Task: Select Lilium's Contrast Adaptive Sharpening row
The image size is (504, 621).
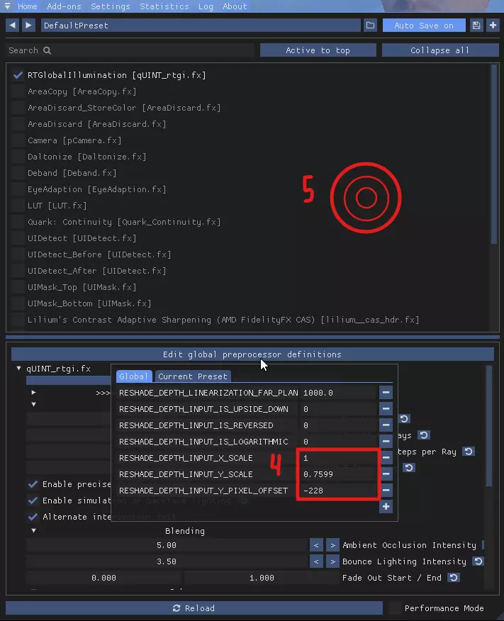Action: (223, 320)
